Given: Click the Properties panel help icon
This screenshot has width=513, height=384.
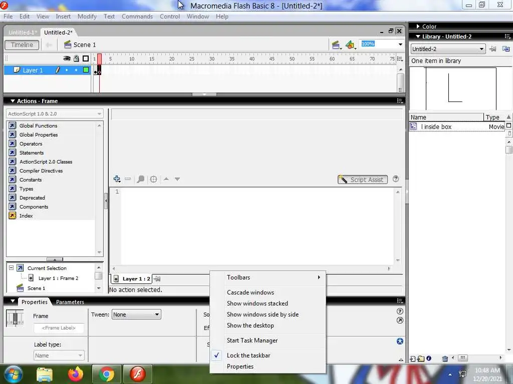Looking at the screenshot, I should [x=400, y=311].
